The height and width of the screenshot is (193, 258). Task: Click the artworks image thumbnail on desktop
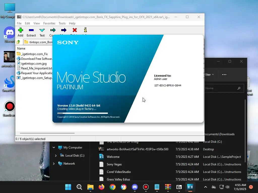(x=9, y=57)
